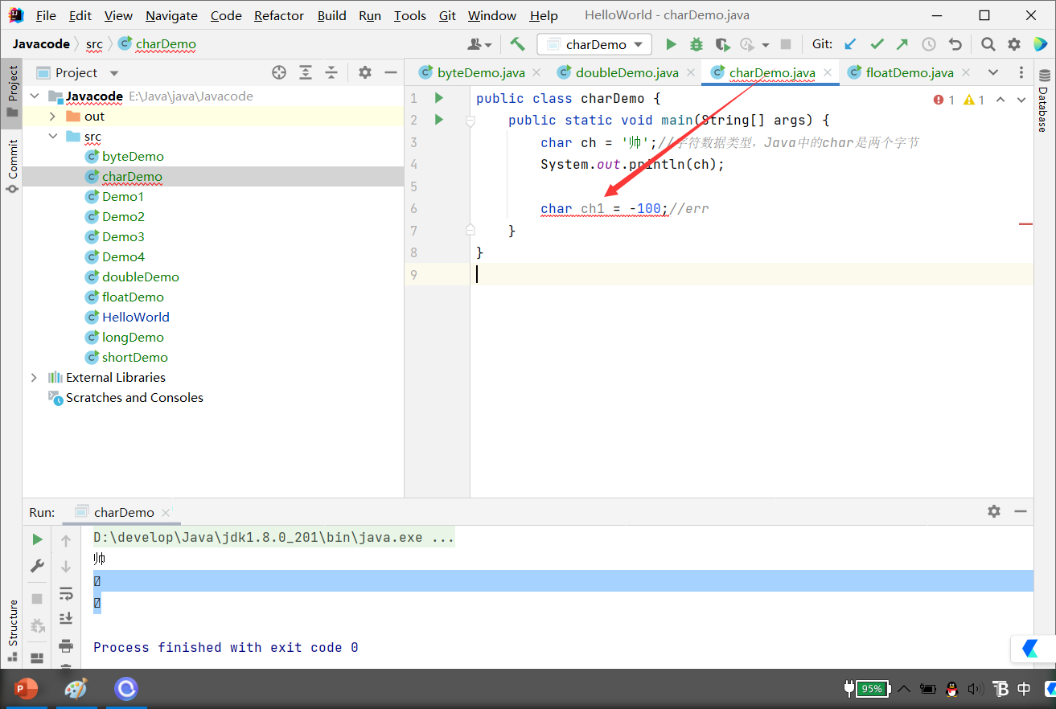Open the File menu
Screen dimensions: 1056x709
pyautogui.click(x=46, y=15)
